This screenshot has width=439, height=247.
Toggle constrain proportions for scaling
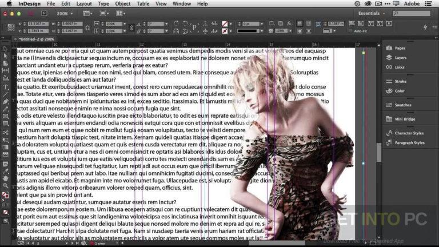pyautogui.click(x=131, y=27)
